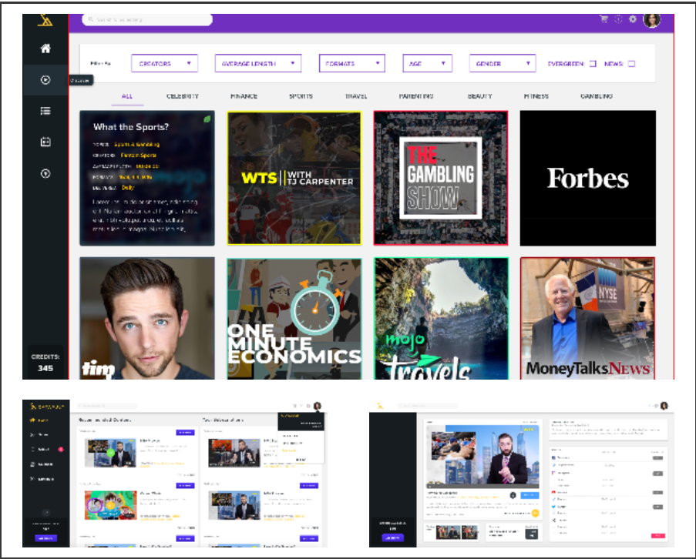Open the play-circle Discover icon in sidebar
This screenshot has width=696, height=559.
pyautogui.click(x=45, y=79)
